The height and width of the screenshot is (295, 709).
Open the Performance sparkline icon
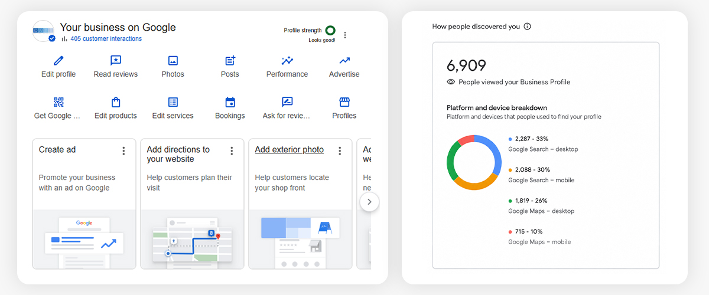point(287,60)
